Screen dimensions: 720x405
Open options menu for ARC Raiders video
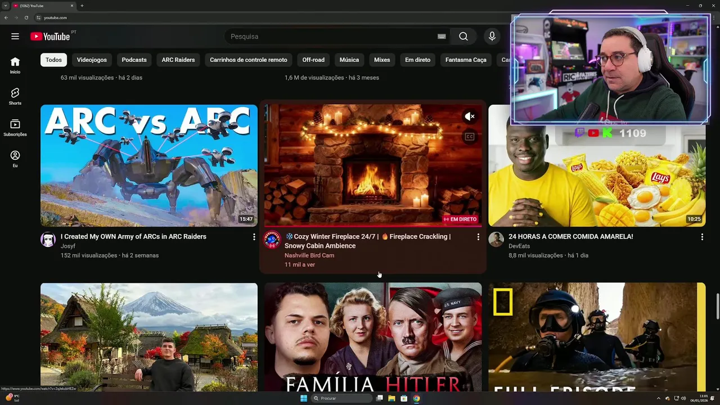tap(254, 237)
